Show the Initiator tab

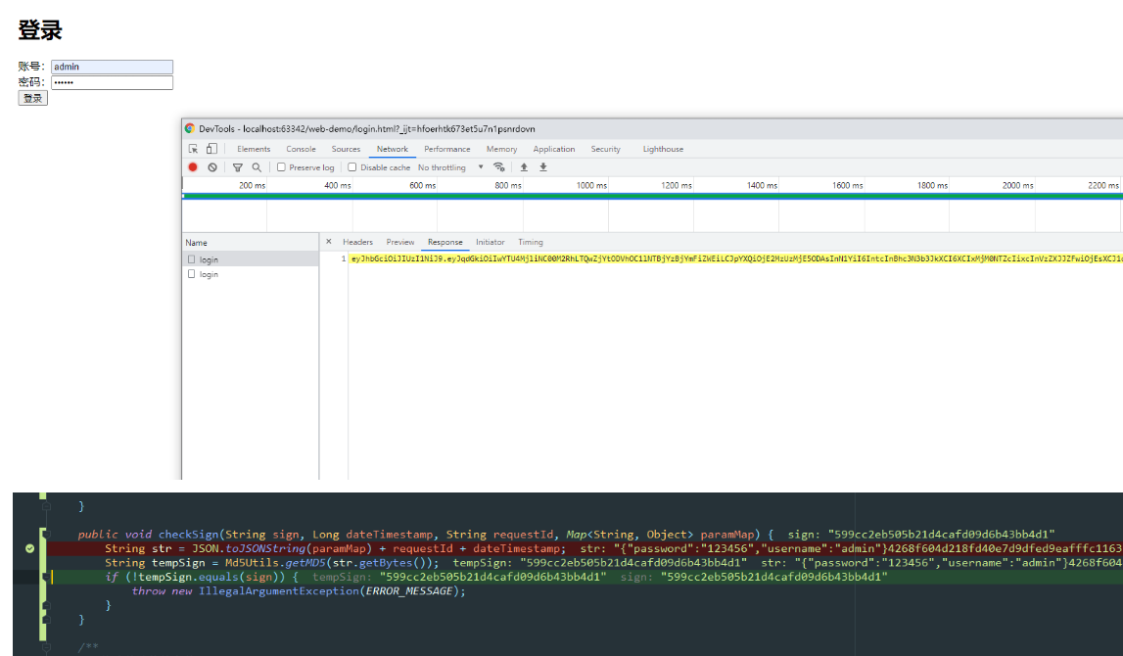click(490, 242)
